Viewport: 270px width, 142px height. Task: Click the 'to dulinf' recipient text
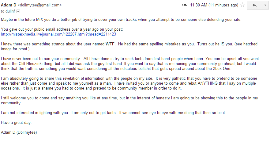tap(8, 11)
